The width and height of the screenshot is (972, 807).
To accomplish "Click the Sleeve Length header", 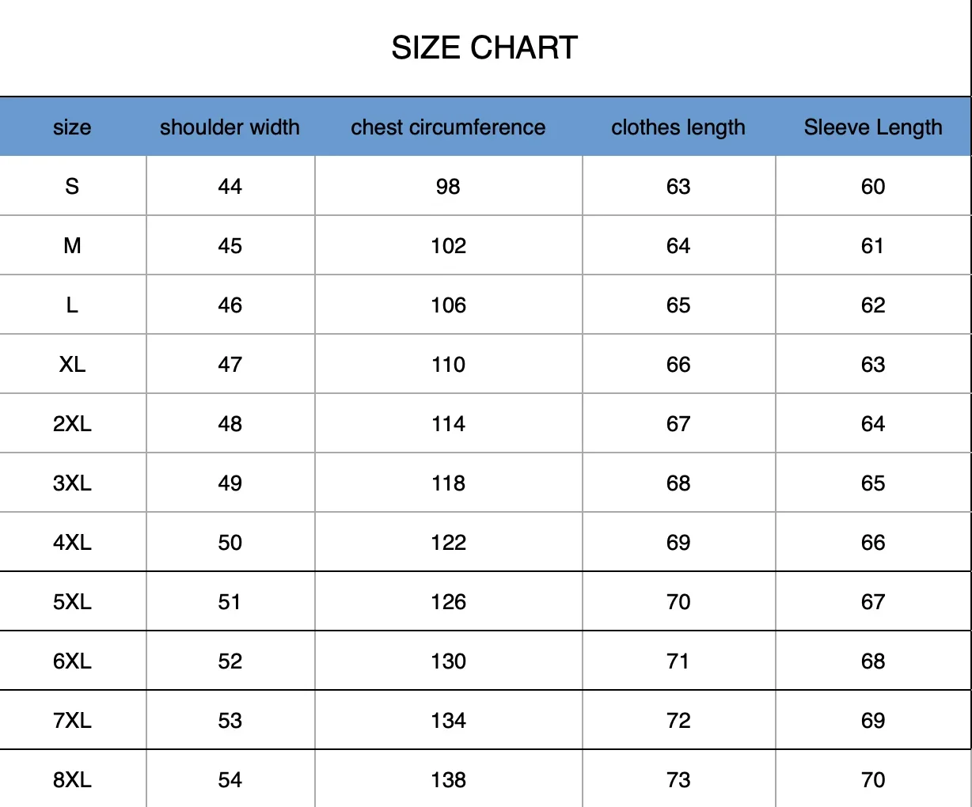I will [873, 127].
